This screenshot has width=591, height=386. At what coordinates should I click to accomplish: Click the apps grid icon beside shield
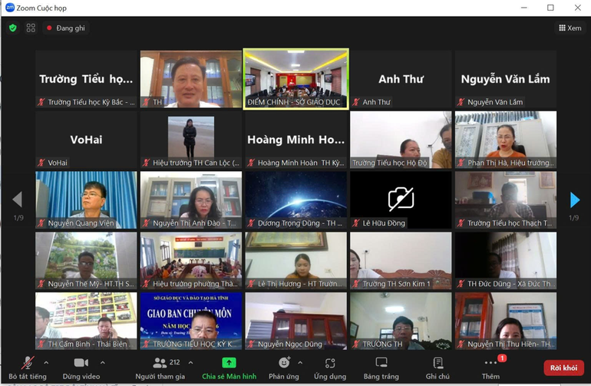coord(31,28)
